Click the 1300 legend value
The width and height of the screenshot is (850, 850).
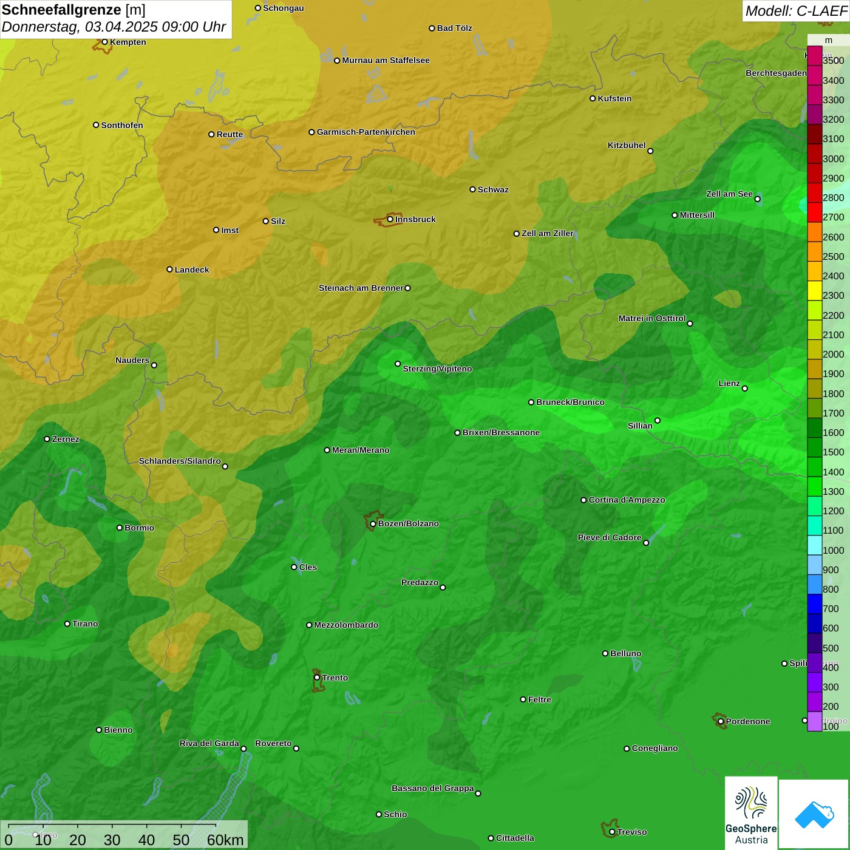pos(834,492)
